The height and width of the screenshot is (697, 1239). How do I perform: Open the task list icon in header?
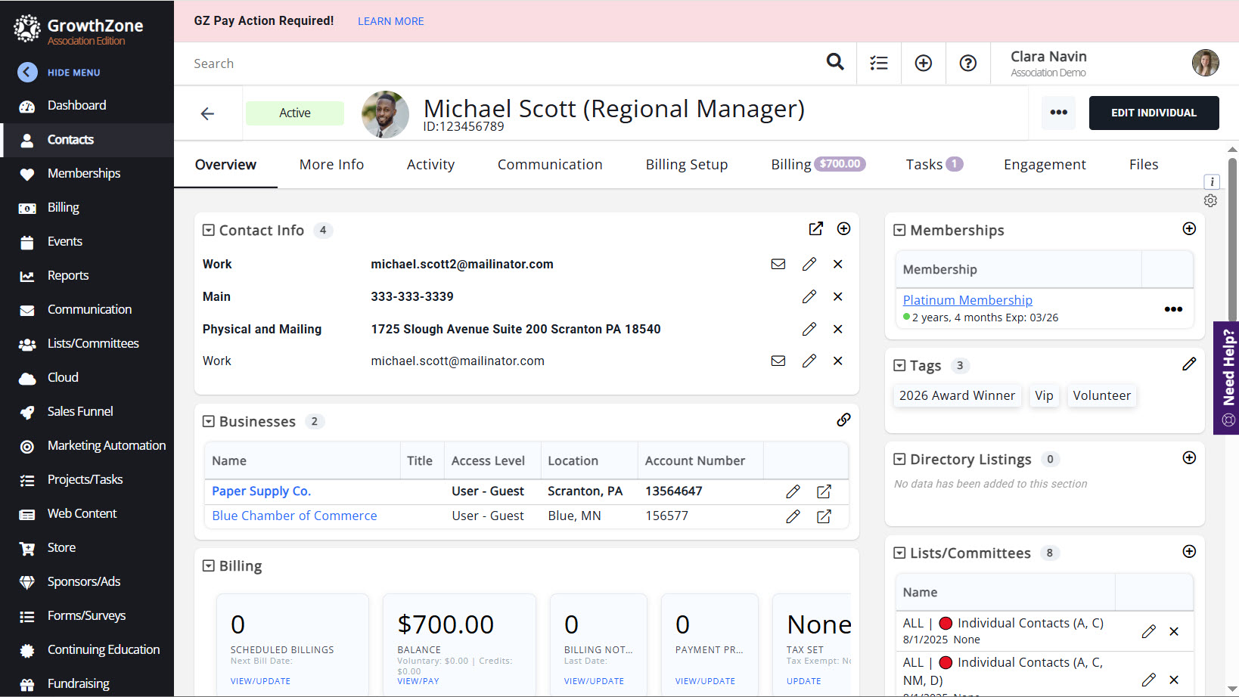878,63
